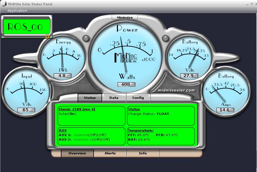Click the Power watts gauge
Image resolution: width=257 pixels, height=172 pixels.
(x=126, y=56)
